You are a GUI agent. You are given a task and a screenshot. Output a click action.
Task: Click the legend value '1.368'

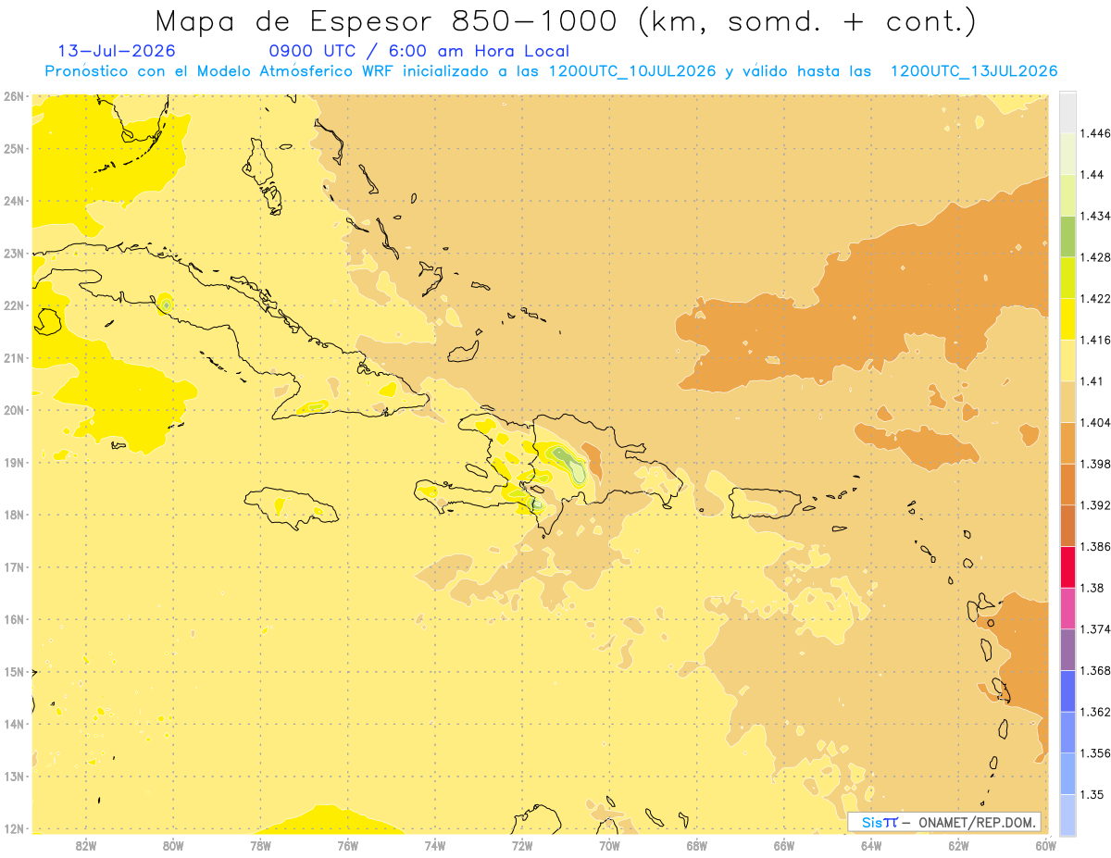[x=1095, y=671]
